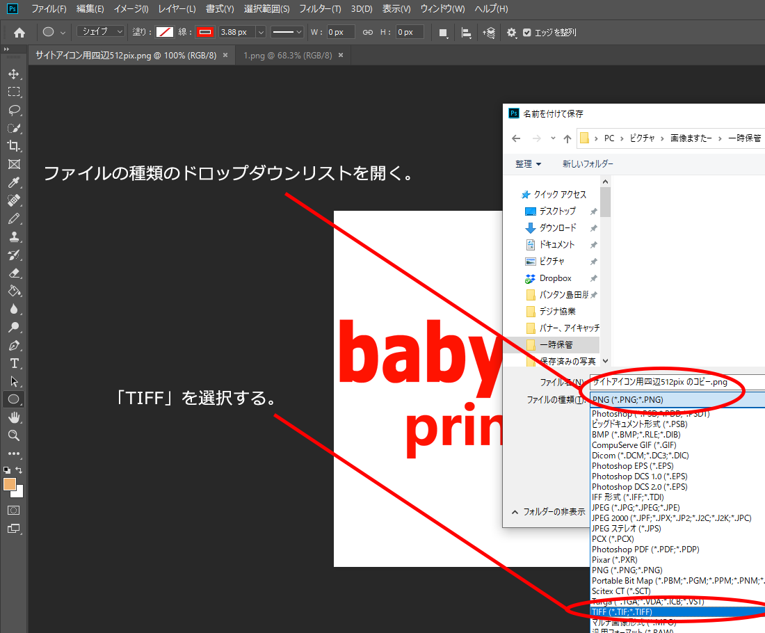765x633 pixels.
Task: Toggle the エッジを整列 checkbox
Action: (527, 33)
